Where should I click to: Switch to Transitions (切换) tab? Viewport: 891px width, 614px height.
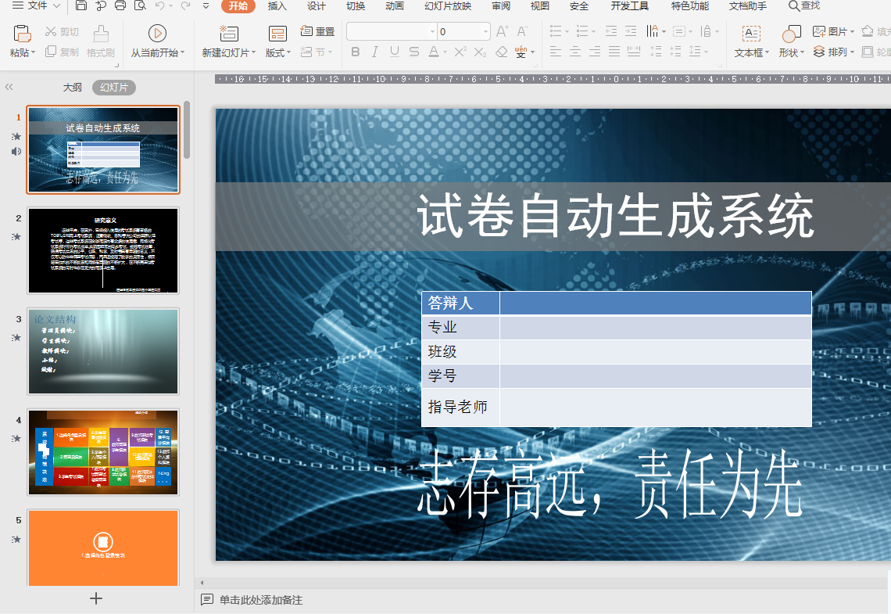click(x=356, y=5)
